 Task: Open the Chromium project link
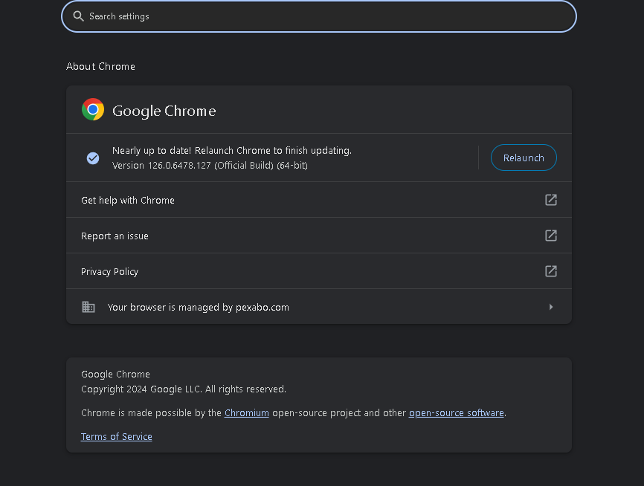pos(246,413)
